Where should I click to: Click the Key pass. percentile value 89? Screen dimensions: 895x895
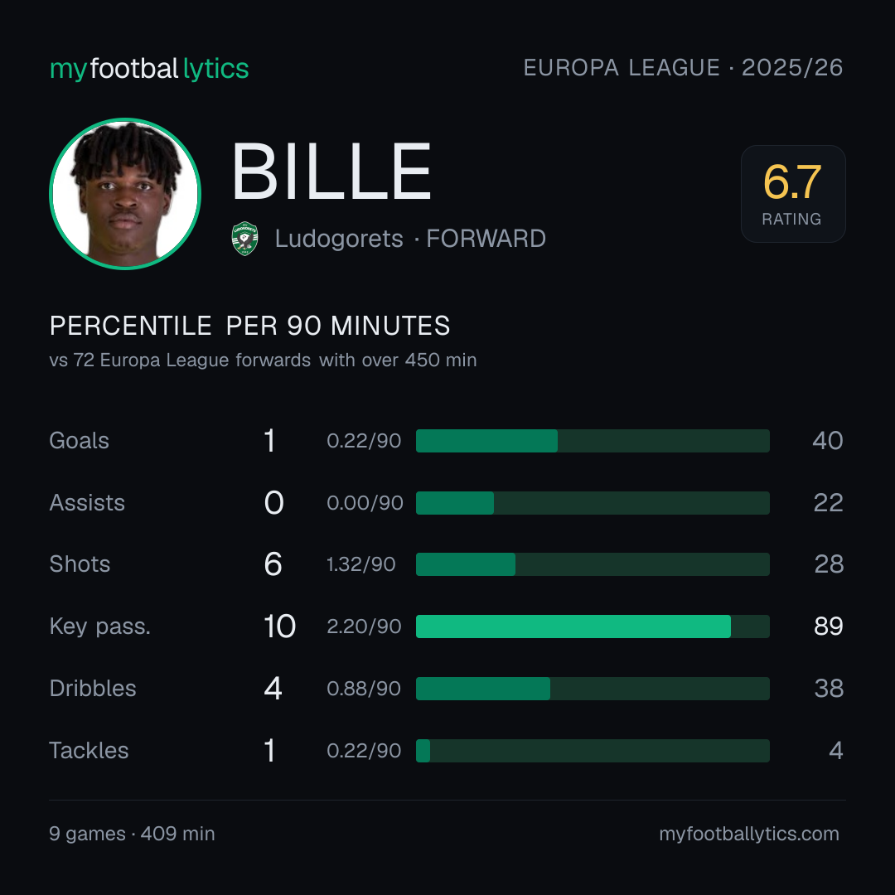pyautogui.click(x=828, y=626)
